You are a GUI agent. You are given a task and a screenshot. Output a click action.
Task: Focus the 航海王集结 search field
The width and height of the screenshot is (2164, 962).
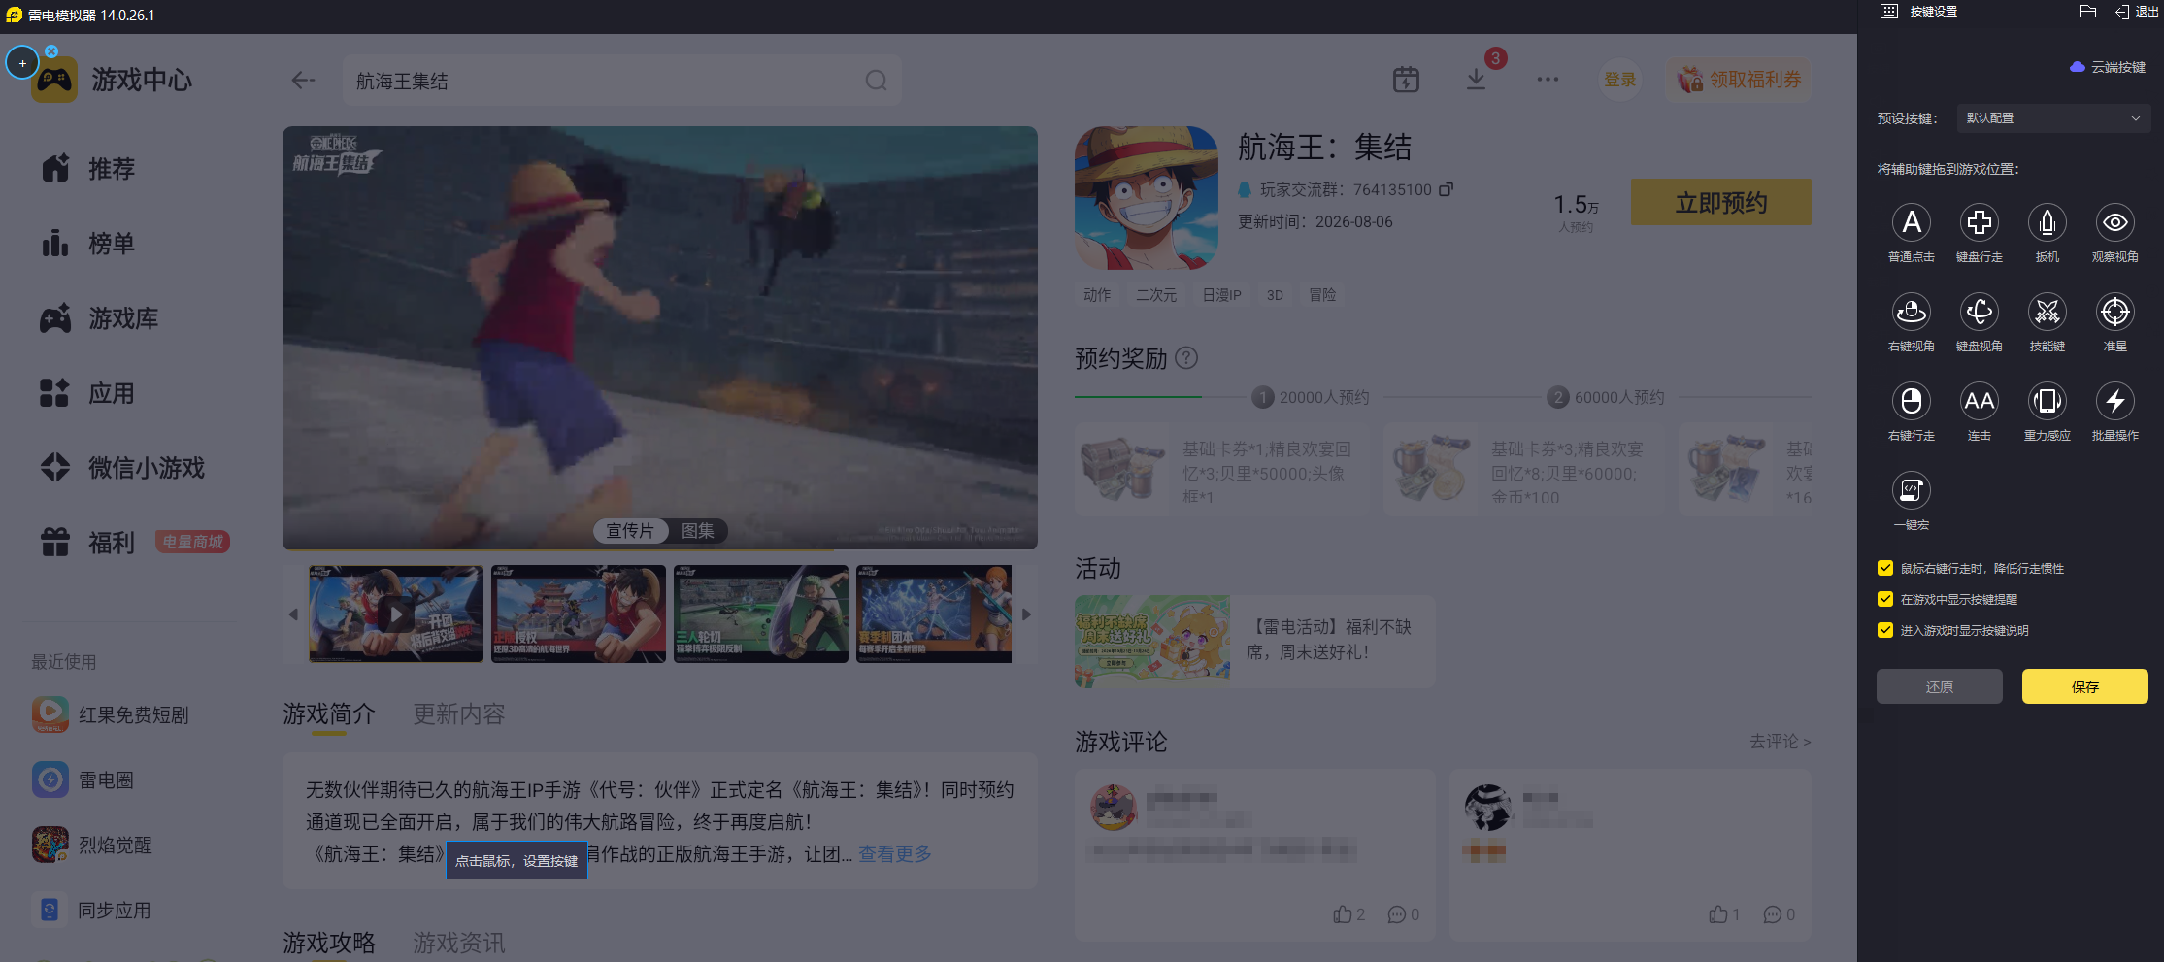621,81
